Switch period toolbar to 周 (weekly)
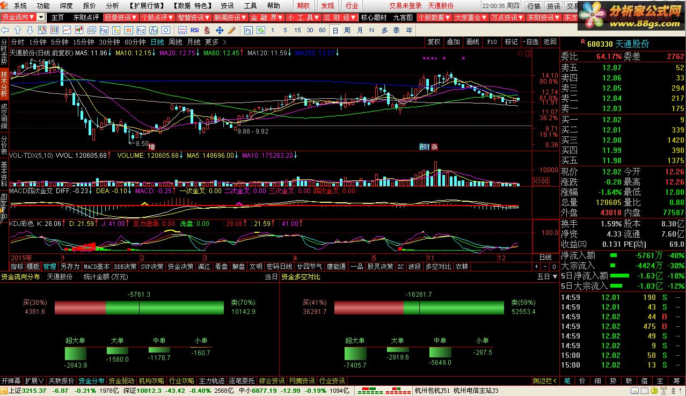Viewport: 686px width, 396px height. [347, 30]
